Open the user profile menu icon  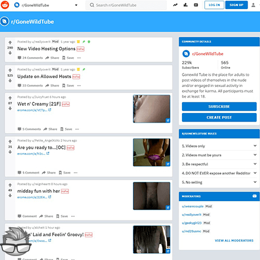pyautogui.click(x=253, y=5)
